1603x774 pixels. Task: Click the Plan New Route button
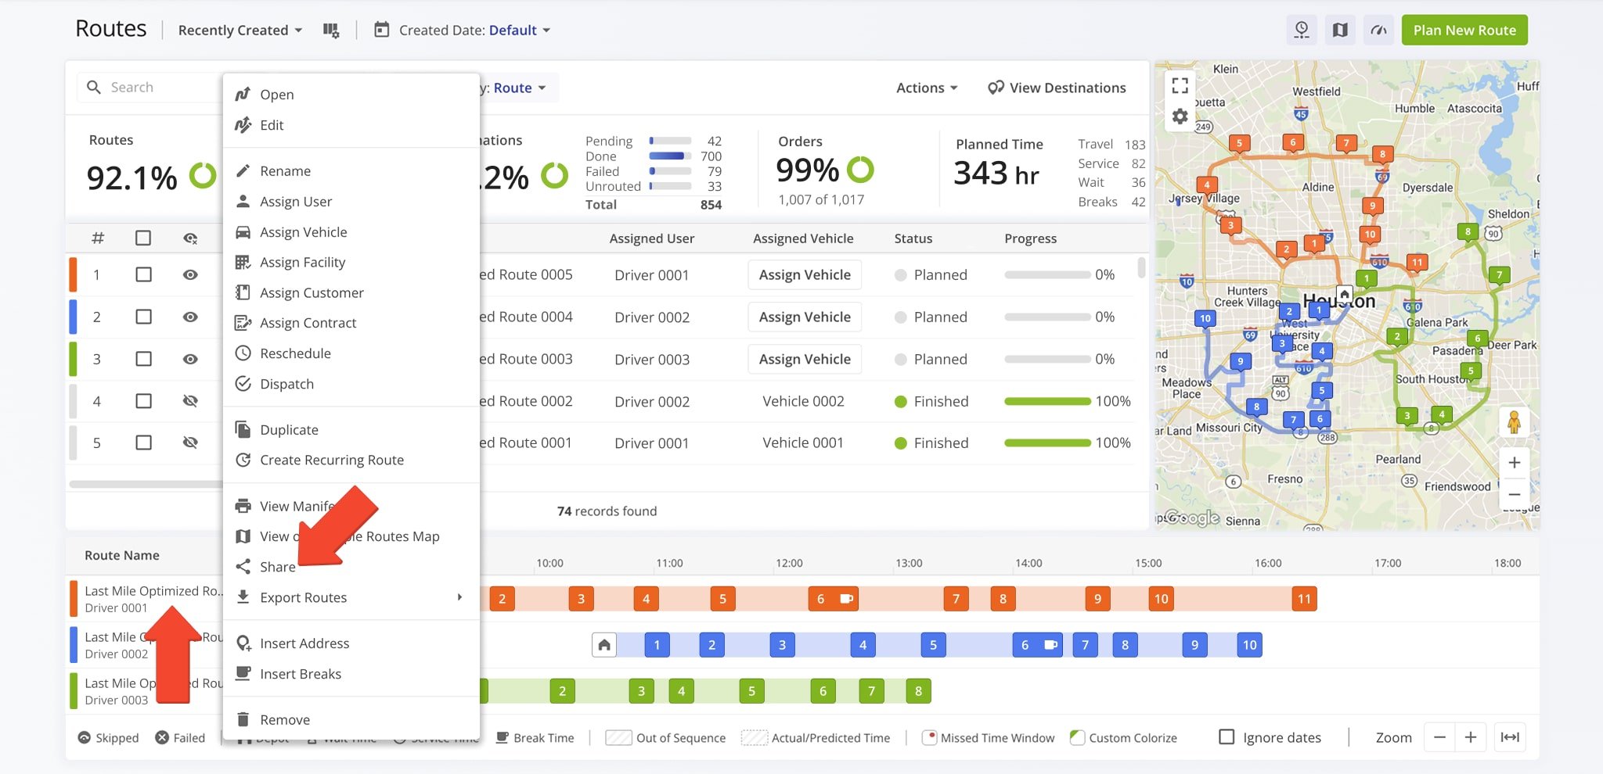pyautogui.click(x=1464, y=30)
